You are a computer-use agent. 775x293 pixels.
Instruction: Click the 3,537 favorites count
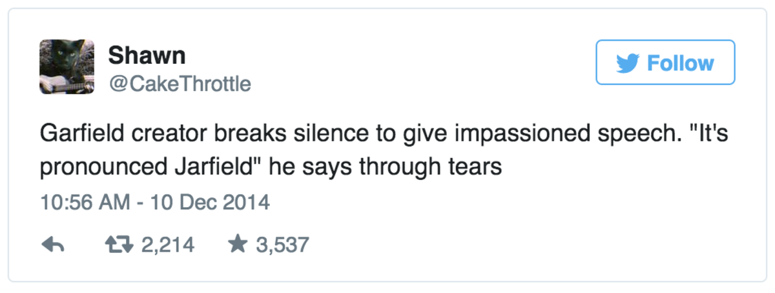point(283,245)
